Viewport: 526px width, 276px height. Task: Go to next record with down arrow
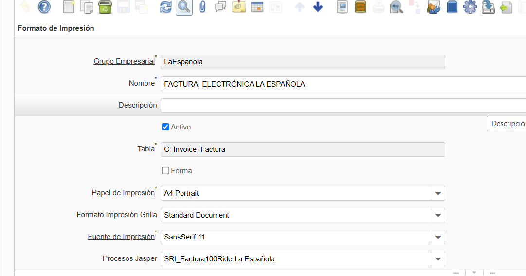coord(318,7)
